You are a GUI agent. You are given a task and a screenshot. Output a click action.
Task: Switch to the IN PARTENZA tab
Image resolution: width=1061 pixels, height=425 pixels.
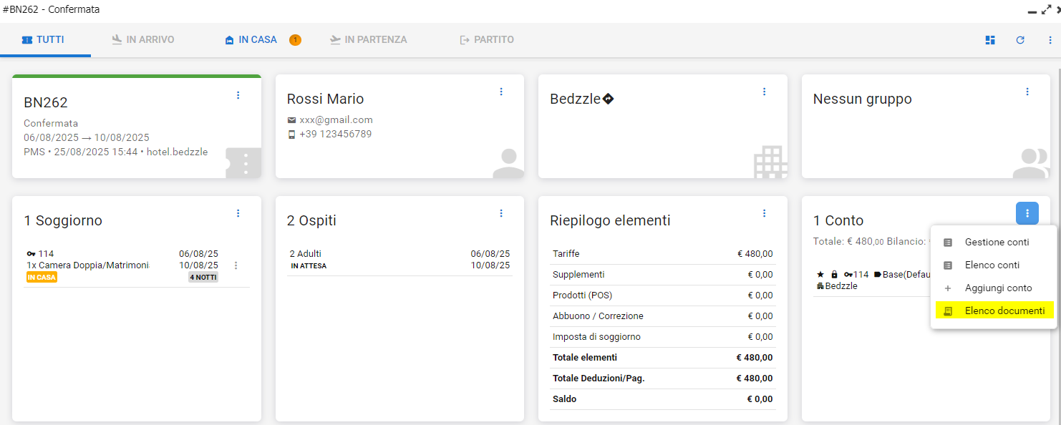[368, 40]
